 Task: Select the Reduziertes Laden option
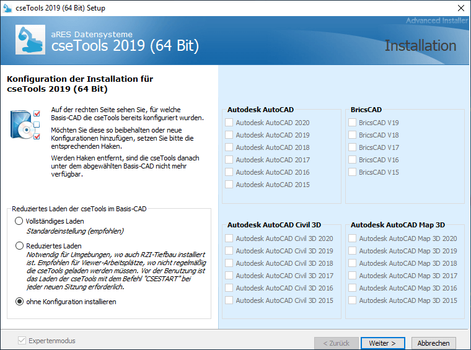pos(19,246)
